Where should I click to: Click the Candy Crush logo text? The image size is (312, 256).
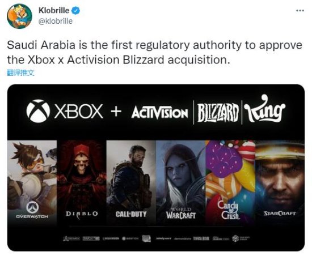click(x=231, y=210)
